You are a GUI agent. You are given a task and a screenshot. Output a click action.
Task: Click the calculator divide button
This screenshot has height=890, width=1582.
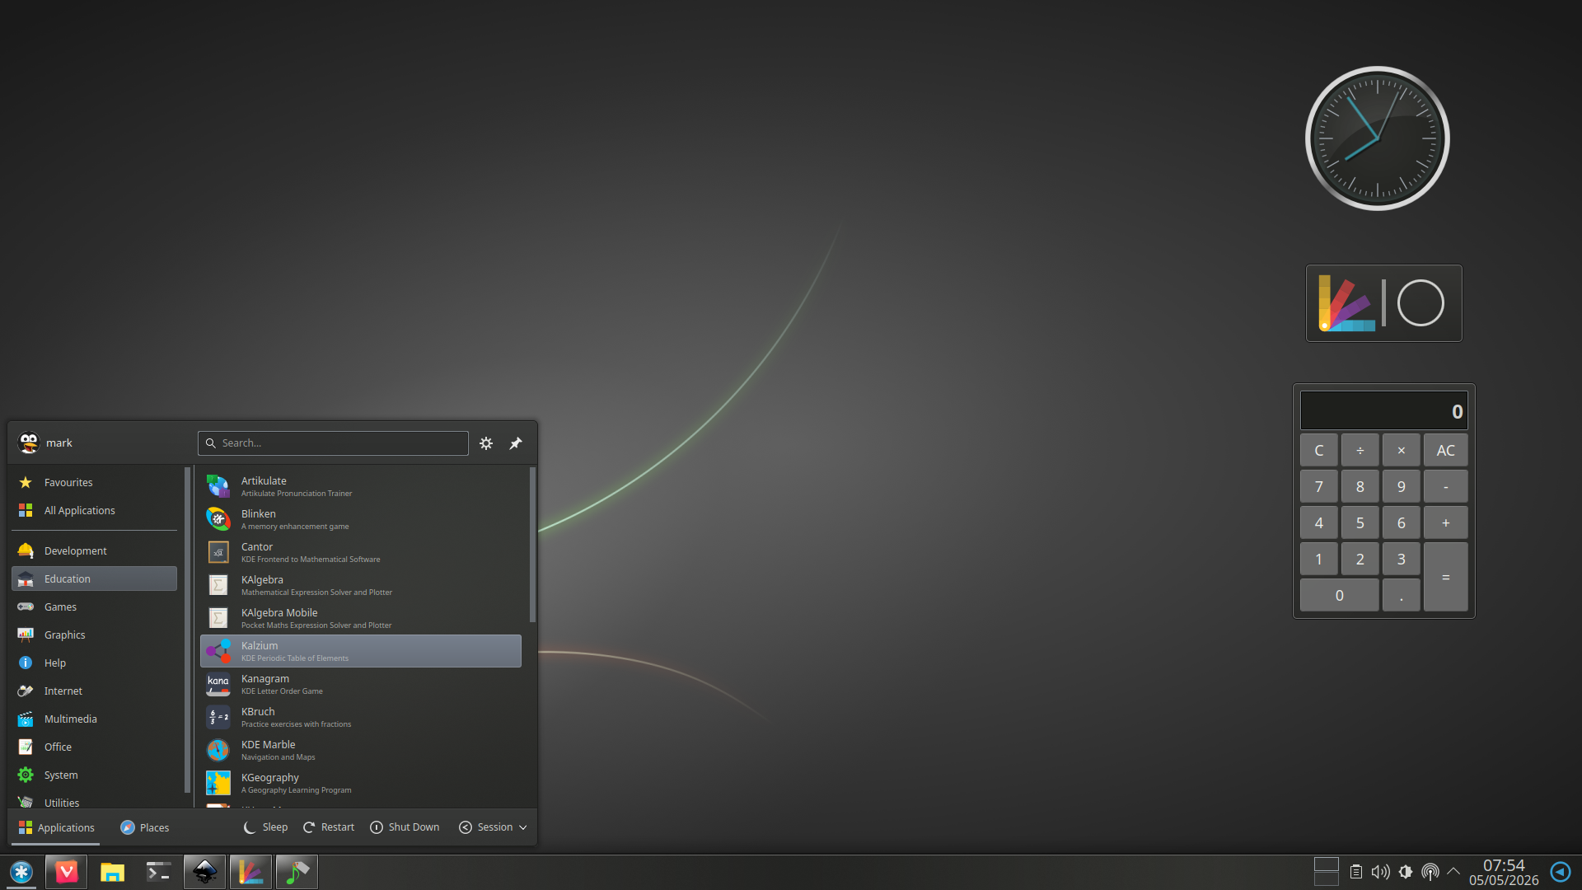(1360, 451)
